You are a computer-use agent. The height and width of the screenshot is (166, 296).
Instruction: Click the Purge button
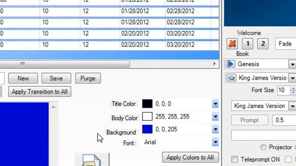(x=88, y=78)
